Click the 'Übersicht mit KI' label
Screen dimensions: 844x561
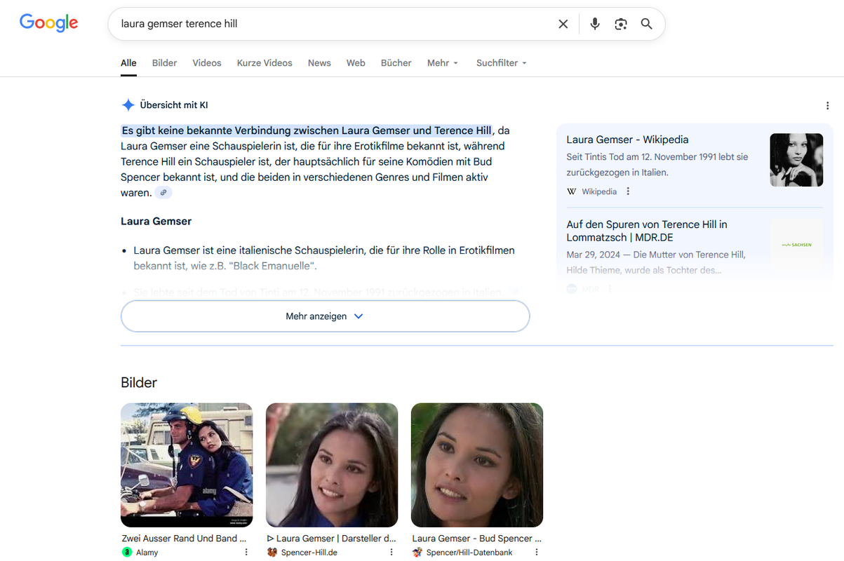click(x=174, y=105)
